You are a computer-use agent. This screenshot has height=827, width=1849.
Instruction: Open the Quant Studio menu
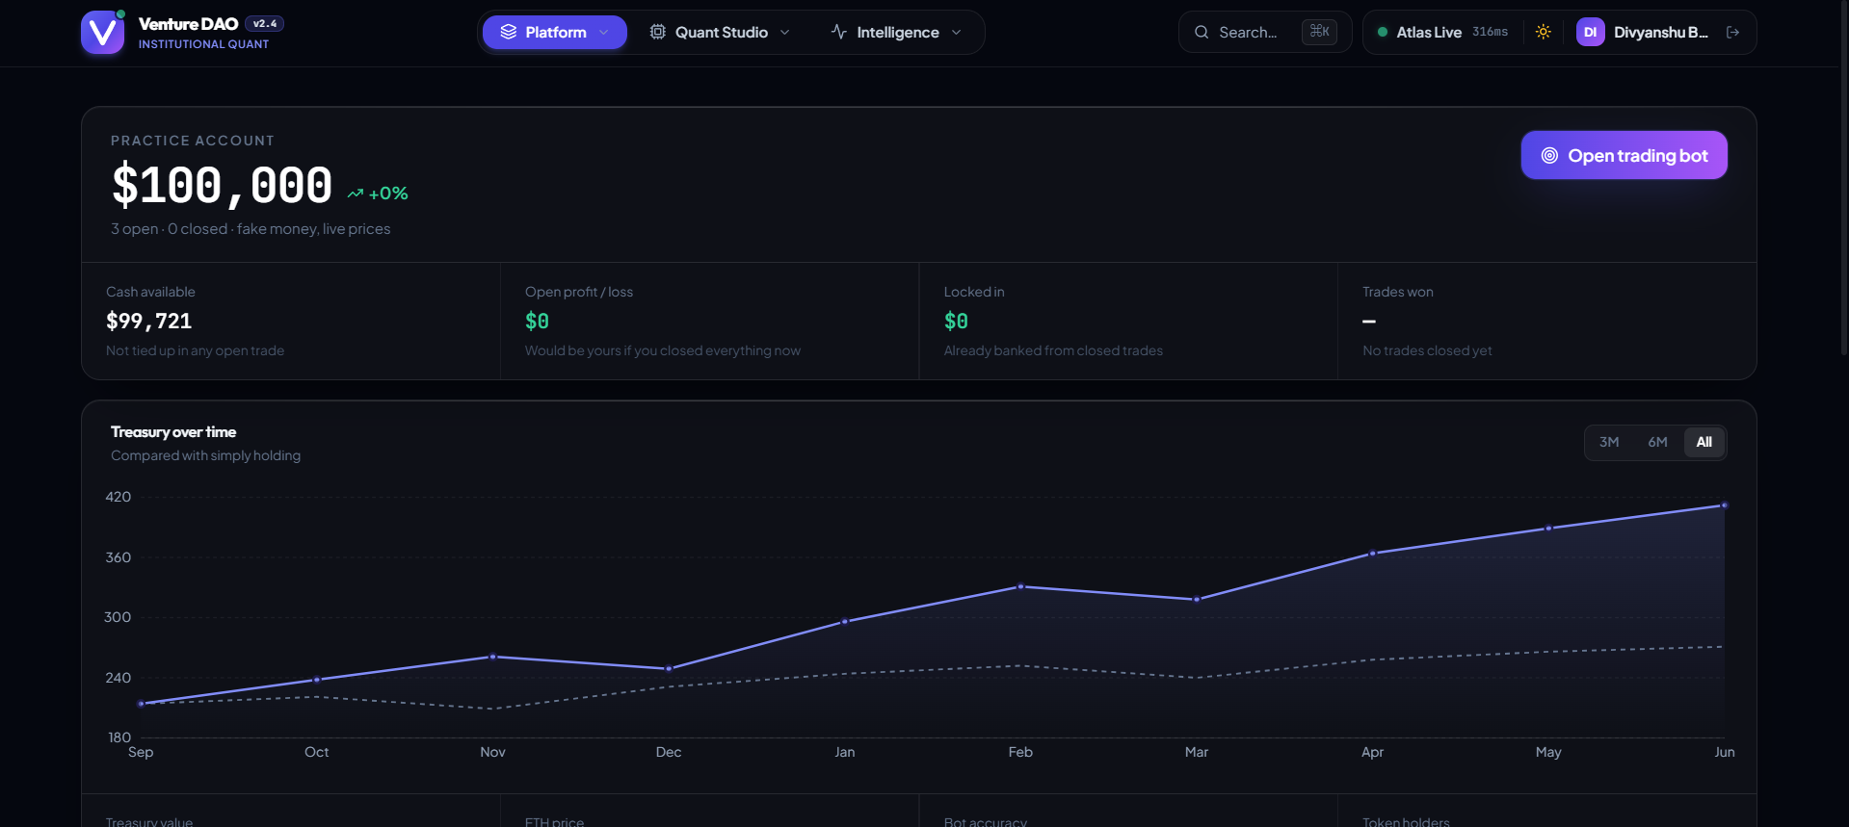(x=720, y=32)
